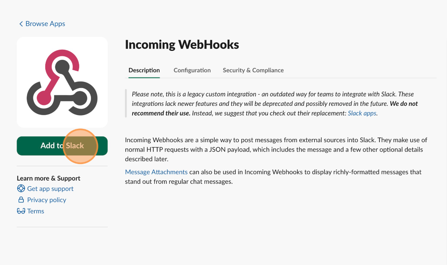The width and height of the screenshot is (447, 265).
Task: Click the Learn more & Support heading
Action: pos(48,178)
